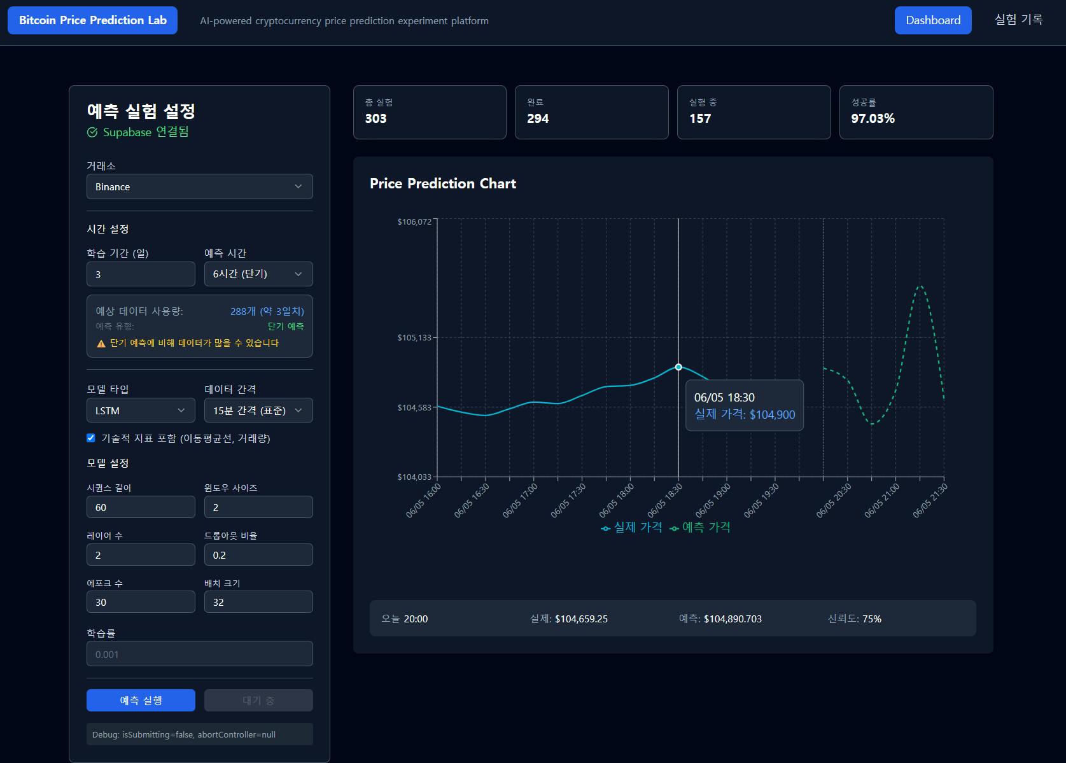Click the Bitcoin Price Prediction Lab logo button
1066x763 pixels.
click(x=92, y=20)
